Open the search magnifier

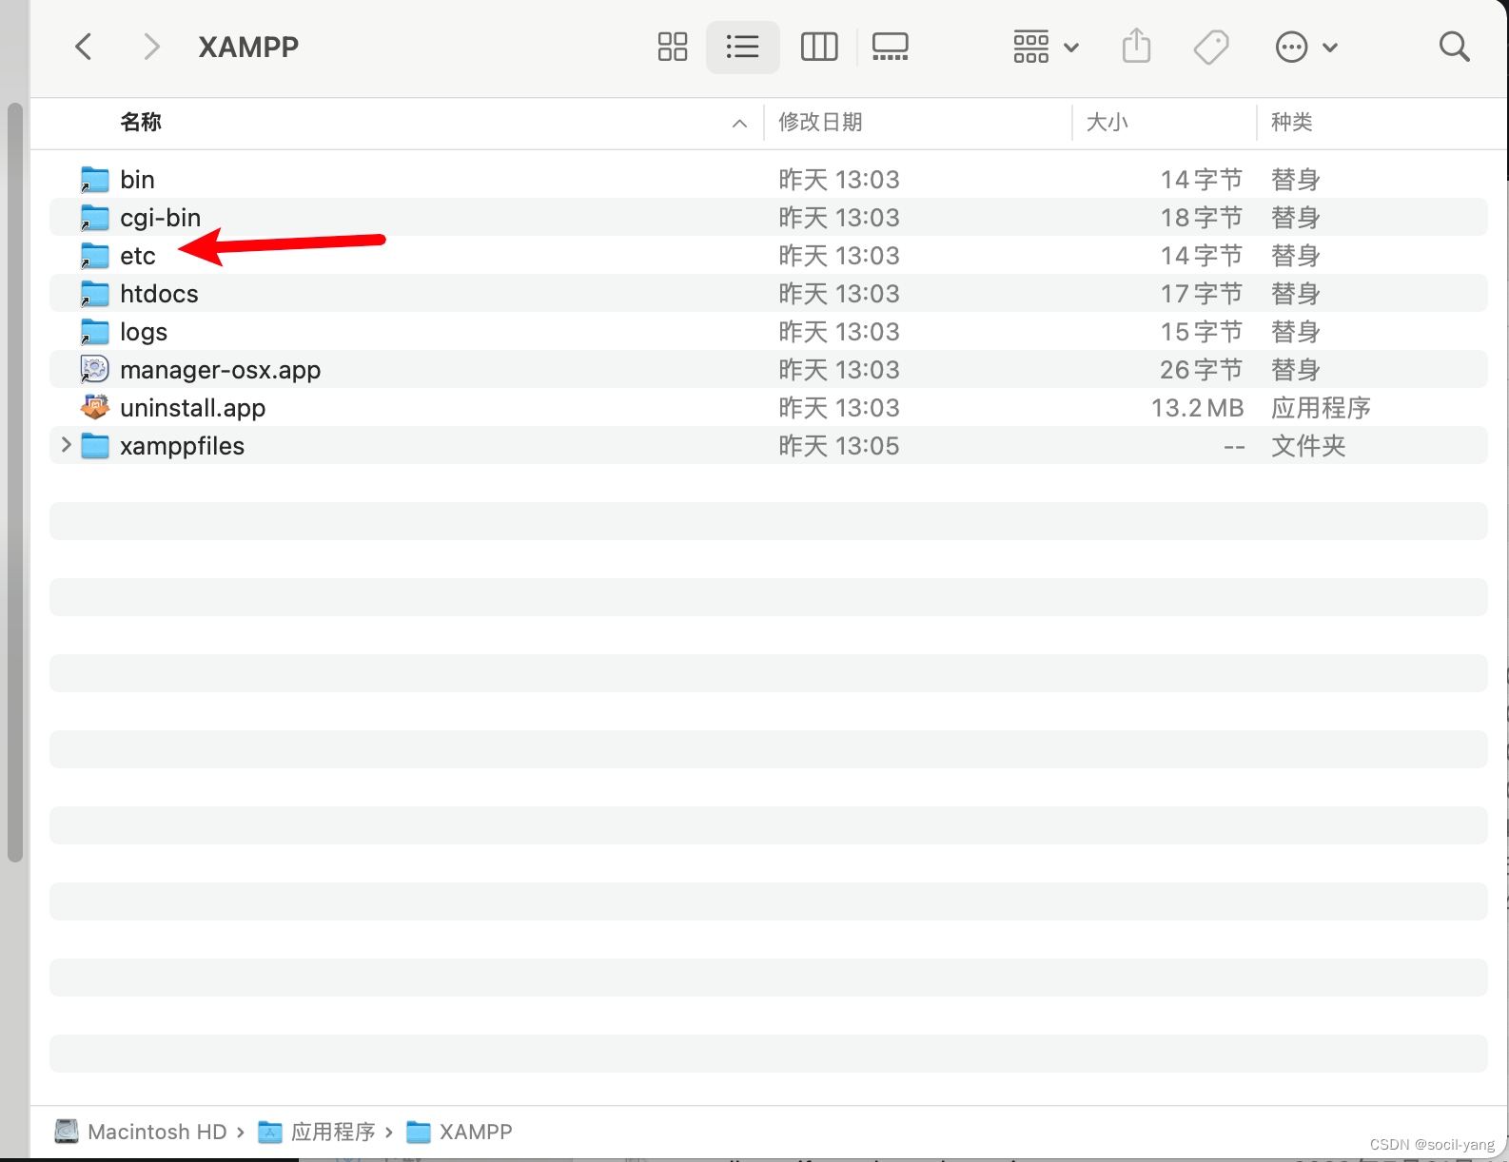point(1454,47)
